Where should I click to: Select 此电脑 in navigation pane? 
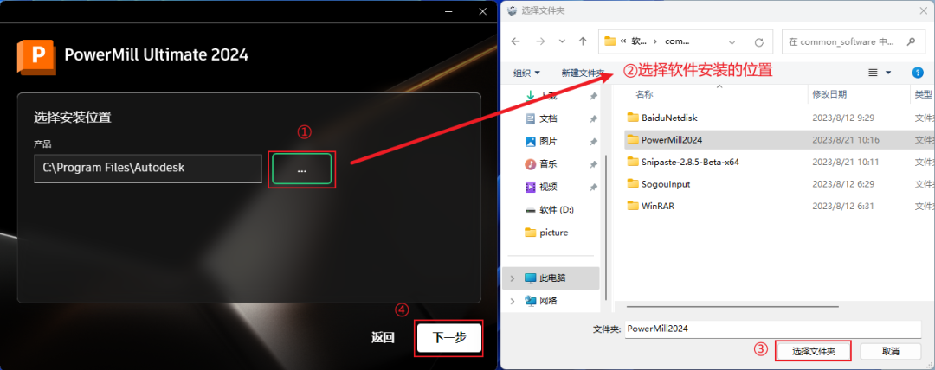[552, 277]
